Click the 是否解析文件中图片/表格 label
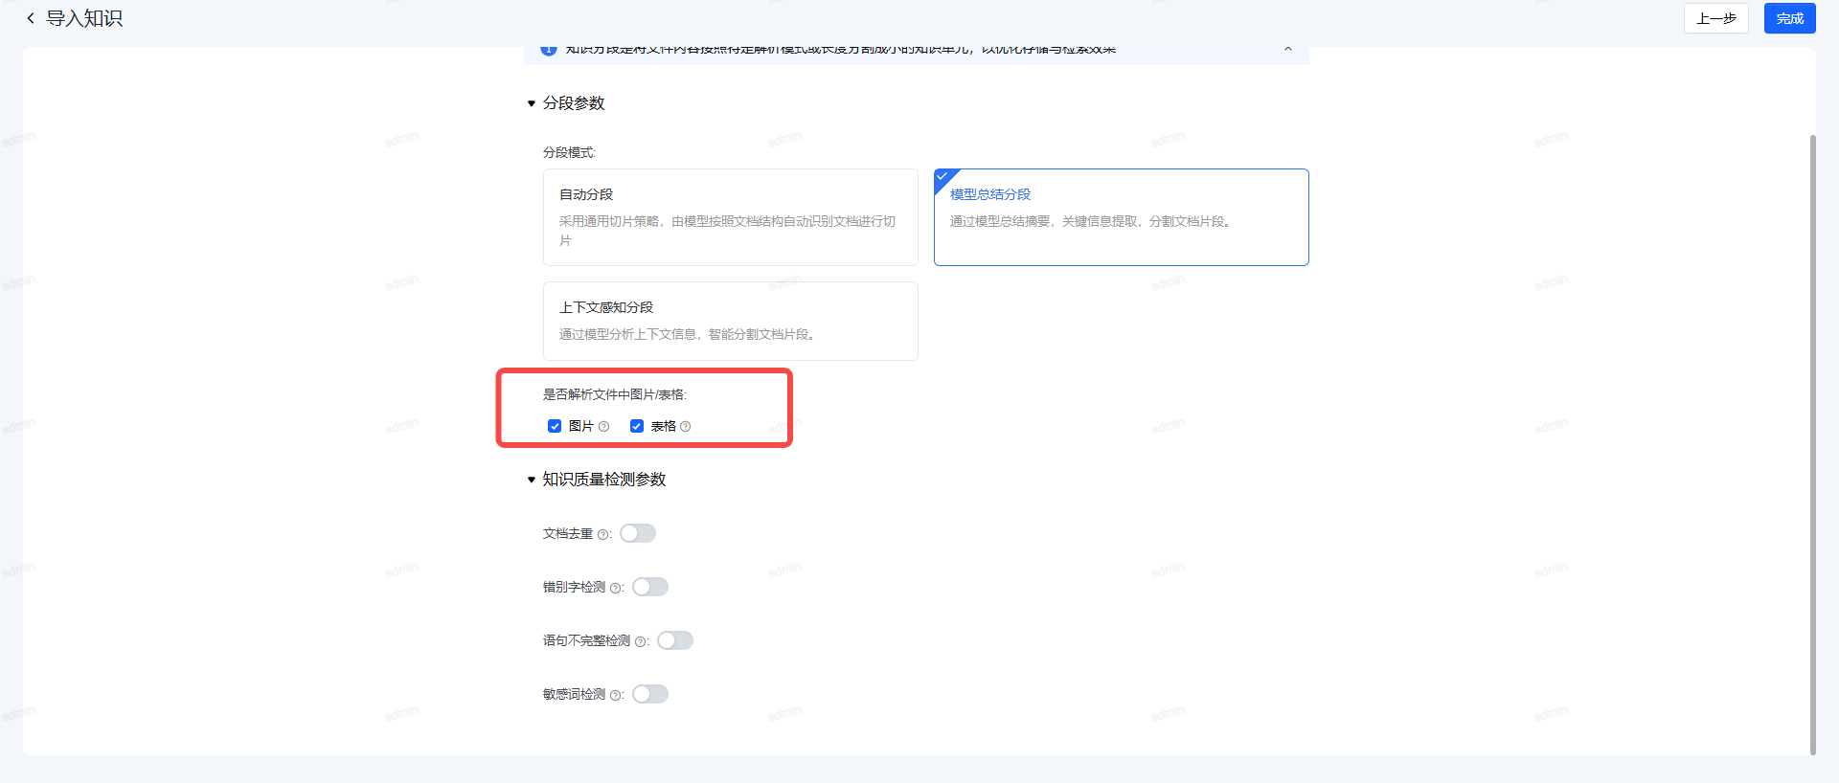The height and width of the screenshot is (783, 1839). click(615, 394)
